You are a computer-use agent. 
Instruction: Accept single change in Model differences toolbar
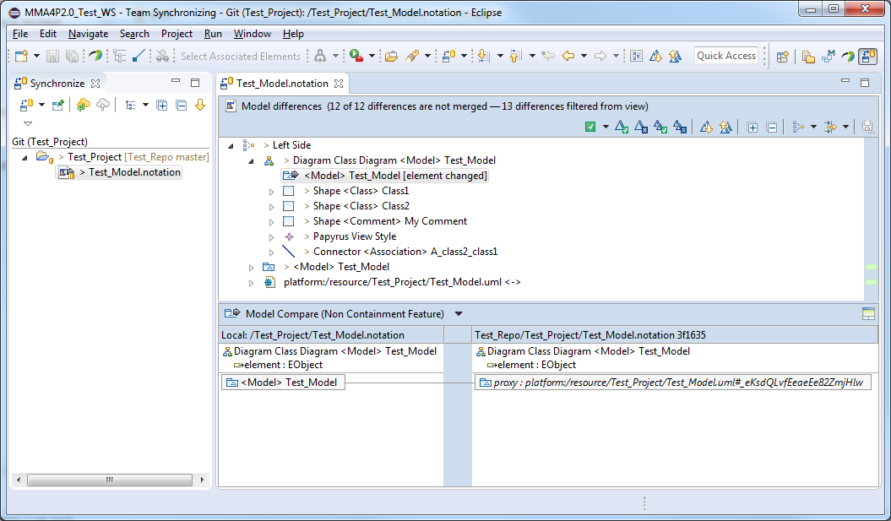pos(622,127)
